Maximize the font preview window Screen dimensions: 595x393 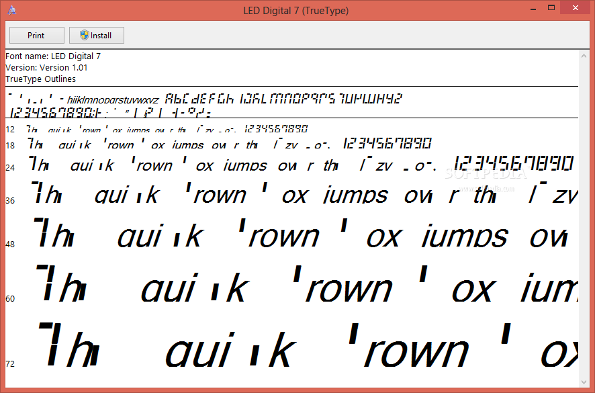pyautogui.click(x=551, y=7)
